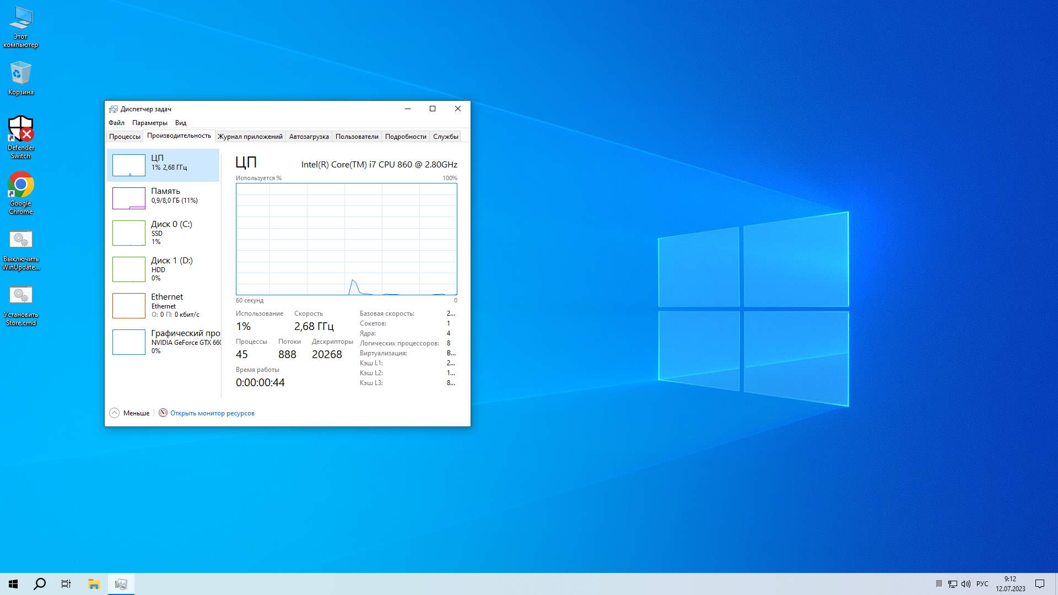Image resolution: width=1058 pixels, height=595 pixels.
Task: Switch to the Процессы tab
Action: coord(125,137)
